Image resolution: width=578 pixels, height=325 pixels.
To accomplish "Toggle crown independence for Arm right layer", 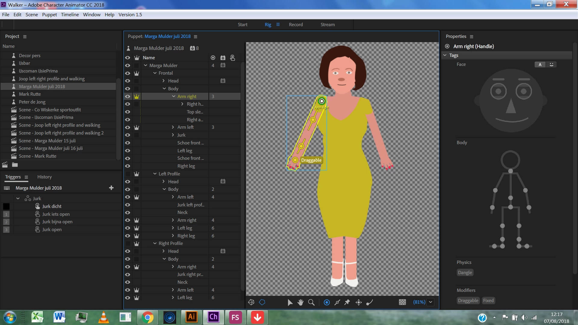I will [x=136, y=97].
